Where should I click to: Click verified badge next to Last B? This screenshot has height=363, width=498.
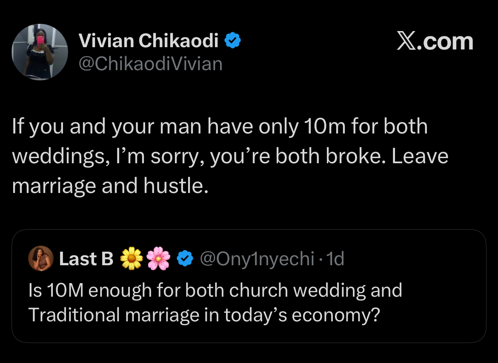coord(184,259)
